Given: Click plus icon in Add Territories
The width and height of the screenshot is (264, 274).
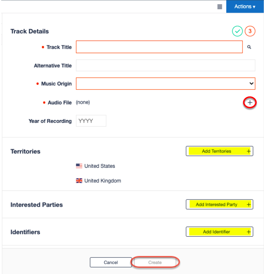Looking at the screenshot, I should 249,151.
